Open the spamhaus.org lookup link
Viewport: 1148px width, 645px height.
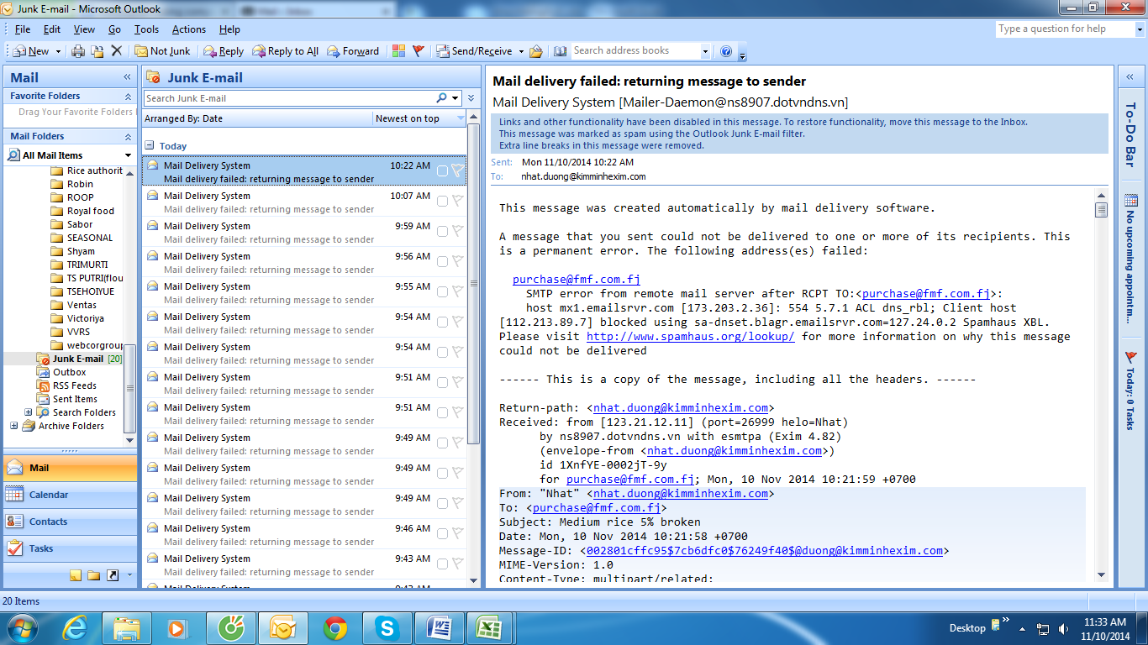point(691,336)
